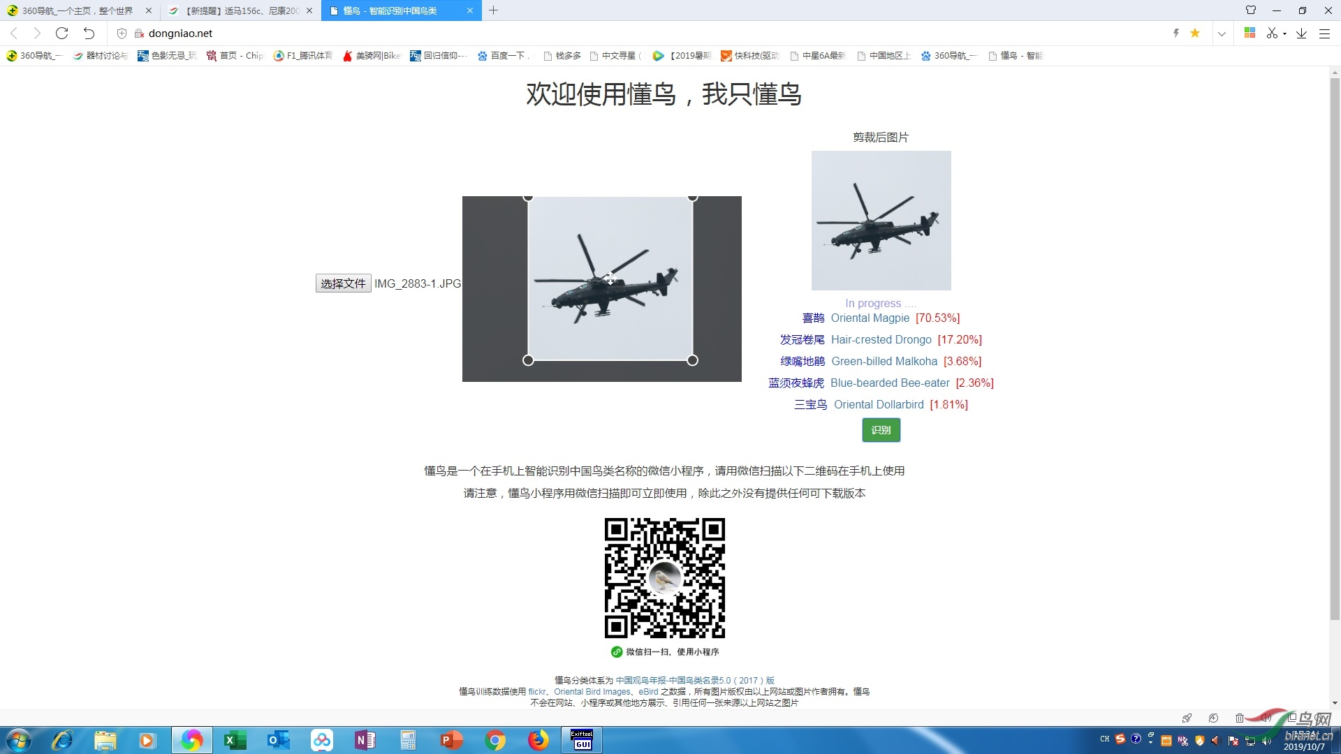This screenshot has height=754, width=1341.
Task: Reload the dongniao.net page
Action: click(x=61, y=33)
